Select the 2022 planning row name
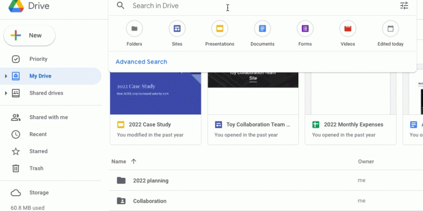Viewport: 423px width, 211px height. [x=151, y=181]
